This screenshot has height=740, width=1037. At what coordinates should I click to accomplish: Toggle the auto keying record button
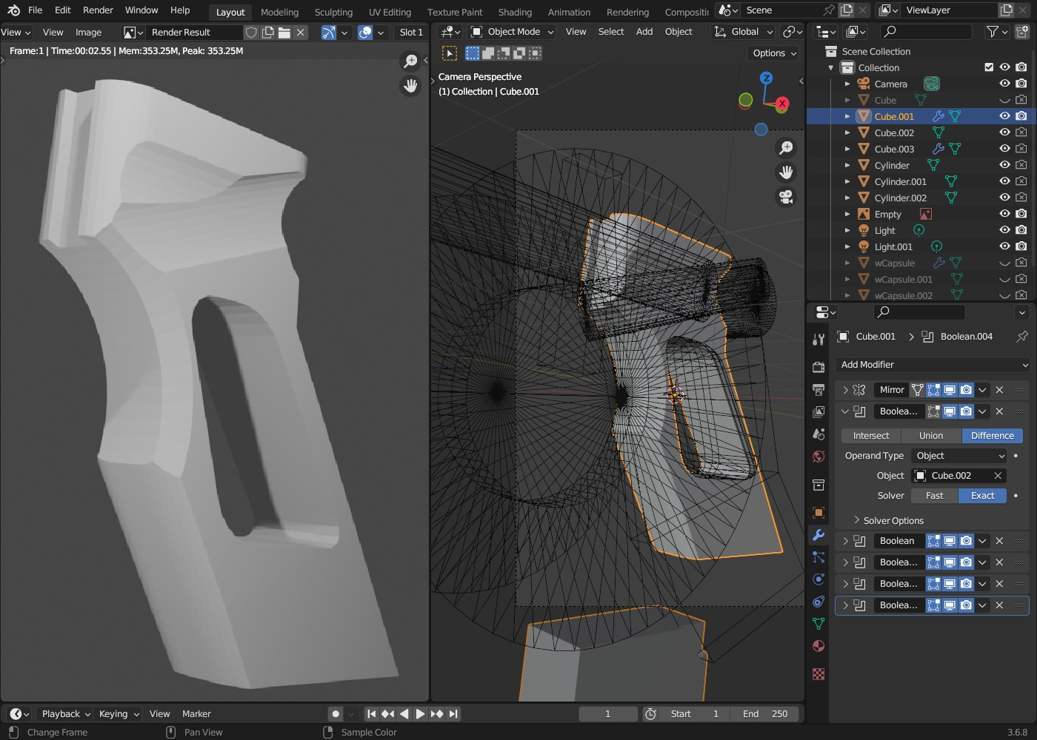pos(336,713)
